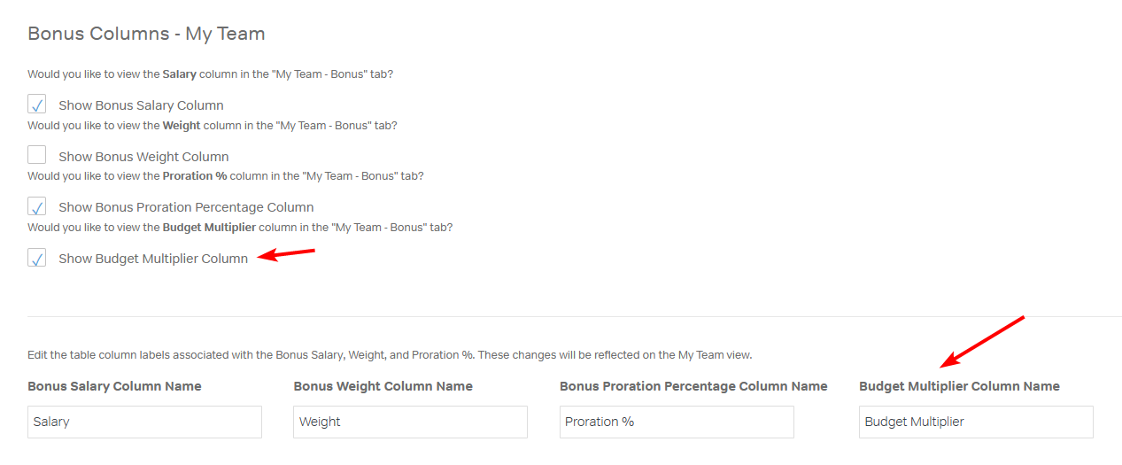1122x465 pixels.
Task: Focus the input field containing 'Salary'
Action: pos(144,422)
